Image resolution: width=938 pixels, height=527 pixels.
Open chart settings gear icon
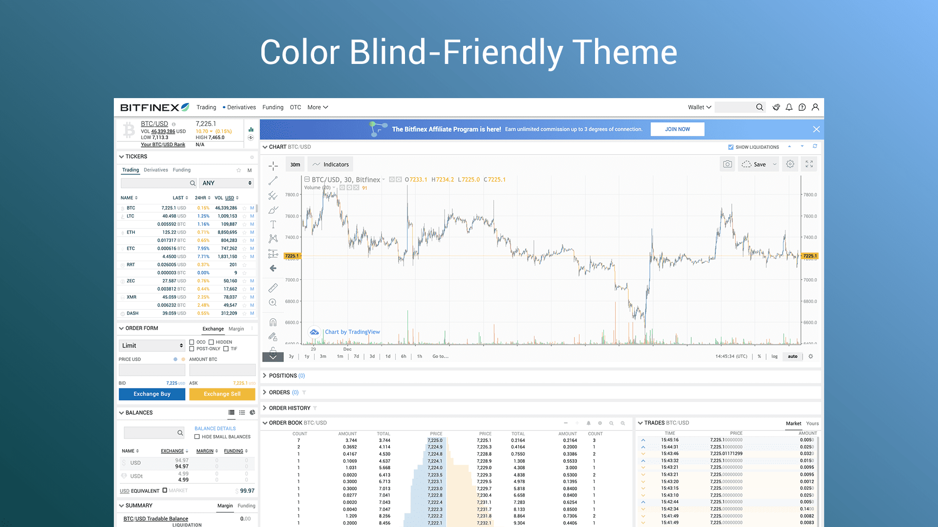coord(790,164)
